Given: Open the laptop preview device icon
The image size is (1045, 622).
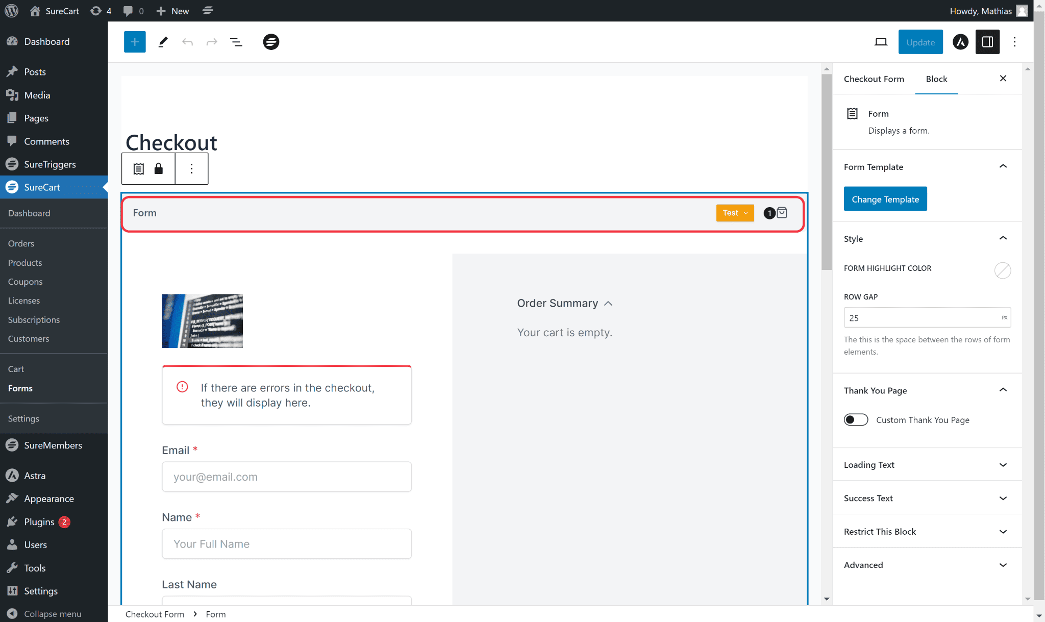Looking at the screenshot, I should (881, 42).
